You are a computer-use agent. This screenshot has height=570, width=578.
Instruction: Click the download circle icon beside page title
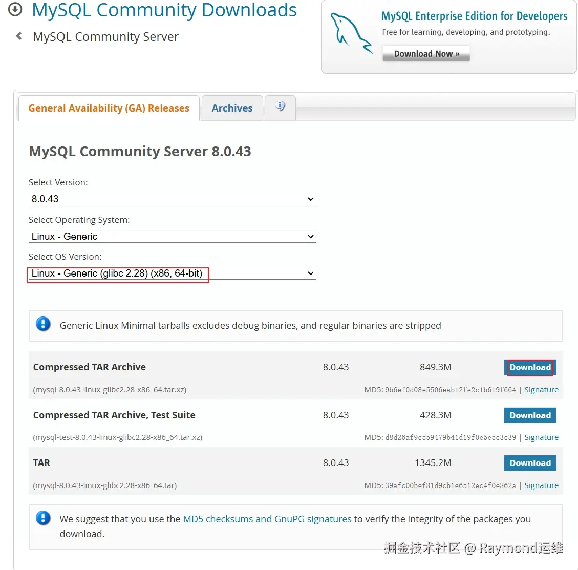tap(15, 10)
